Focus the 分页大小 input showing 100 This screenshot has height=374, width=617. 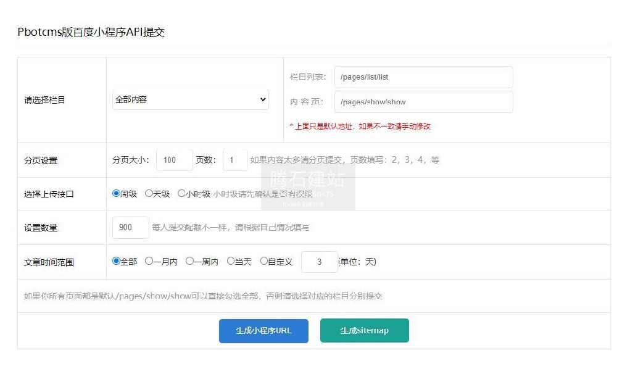point(174,160)
